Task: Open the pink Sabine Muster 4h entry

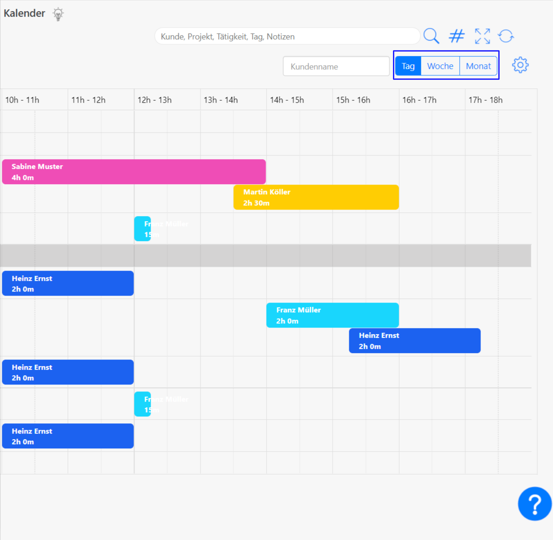Action: click(x=134, y=172)
